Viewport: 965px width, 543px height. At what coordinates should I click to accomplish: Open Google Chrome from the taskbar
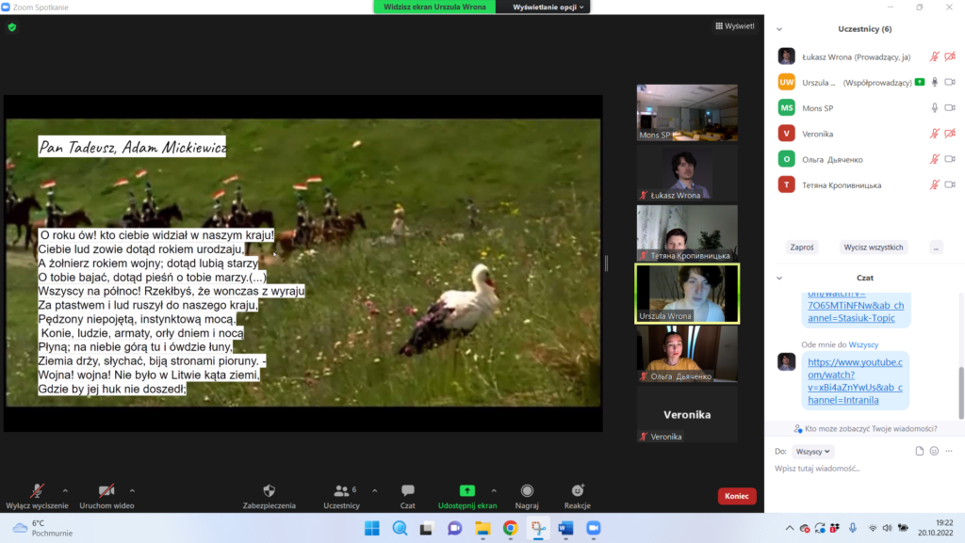point(510,528)
